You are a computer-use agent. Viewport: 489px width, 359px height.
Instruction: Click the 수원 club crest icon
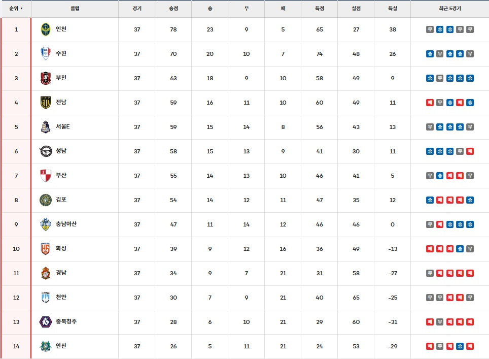coord(46,54)
